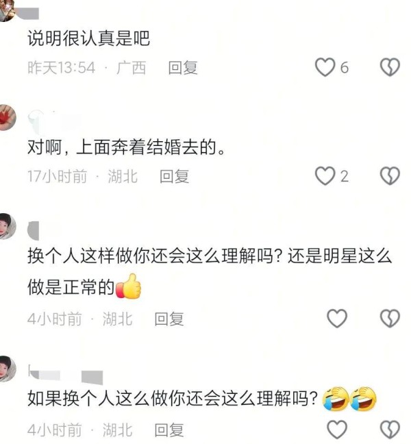
Task: Like the comment with laughing-crying emojis
Action: point(337,430)
